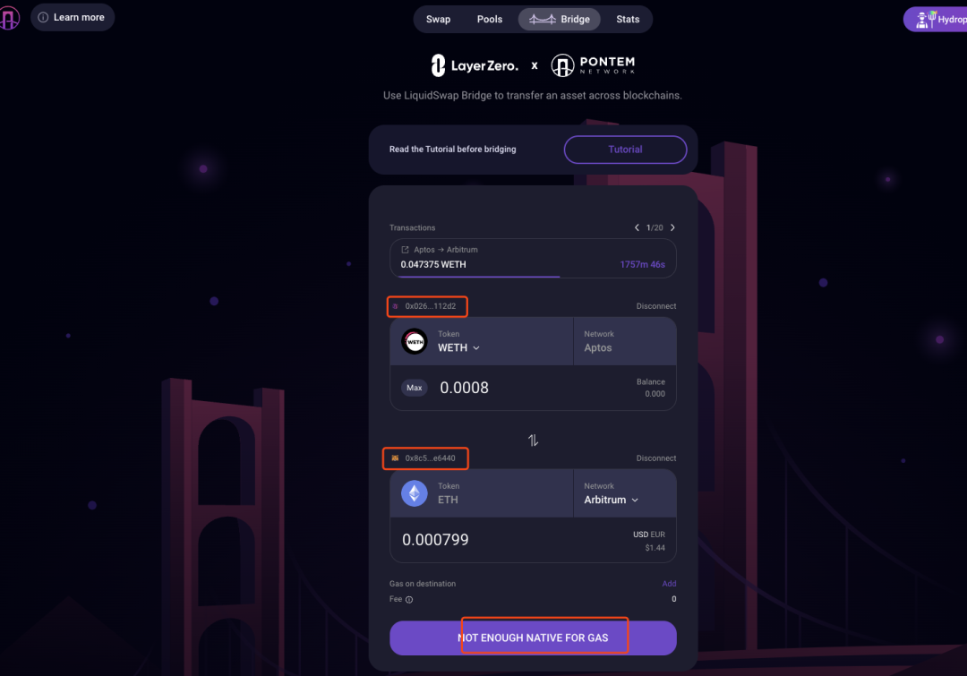Click the swap direction arrows icon
Screen dimensions: 967x676
[534, 441]
